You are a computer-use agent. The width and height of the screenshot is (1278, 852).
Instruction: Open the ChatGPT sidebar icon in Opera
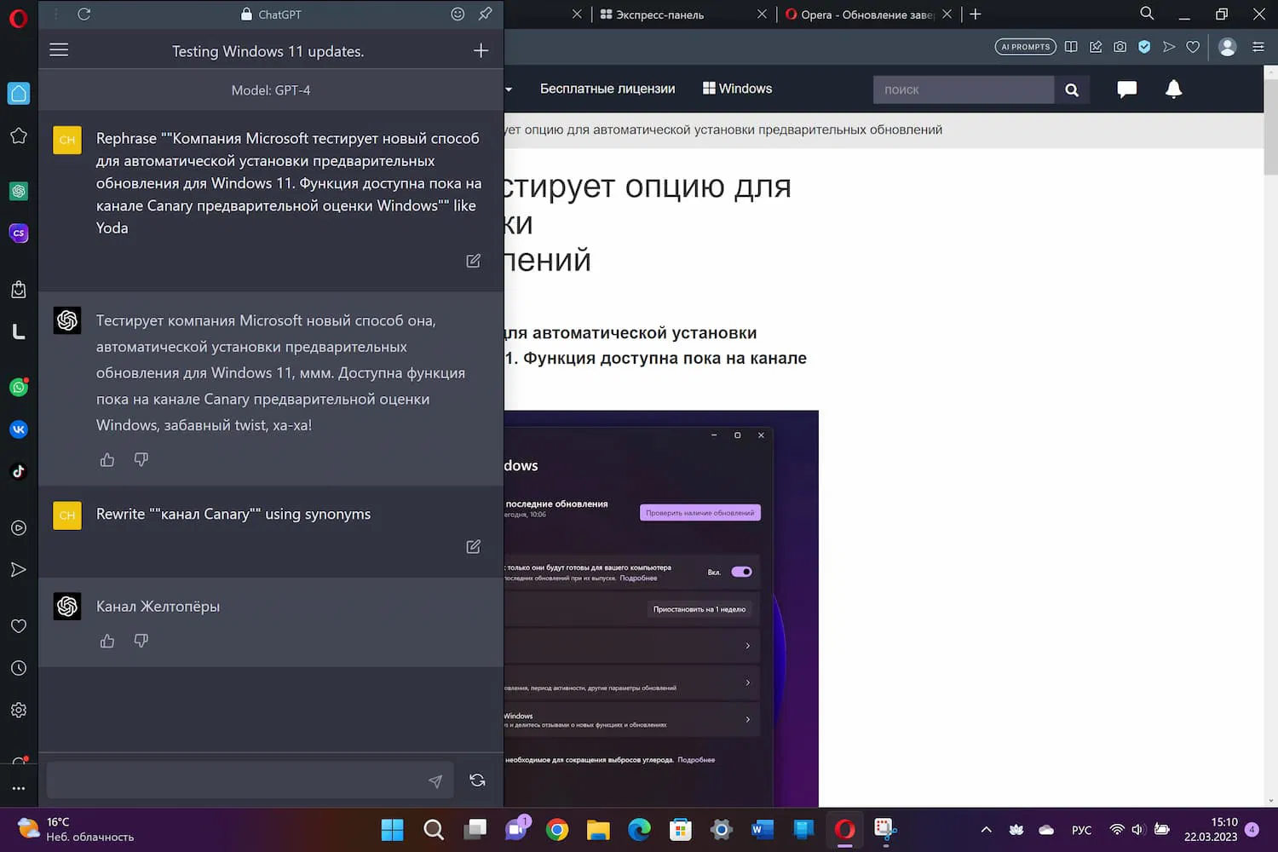pos(19,191)
